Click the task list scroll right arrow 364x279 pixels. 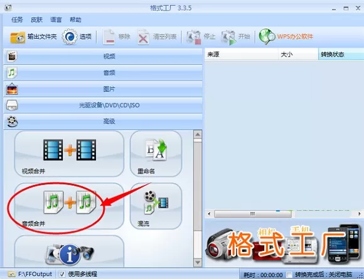coord(360,214)
